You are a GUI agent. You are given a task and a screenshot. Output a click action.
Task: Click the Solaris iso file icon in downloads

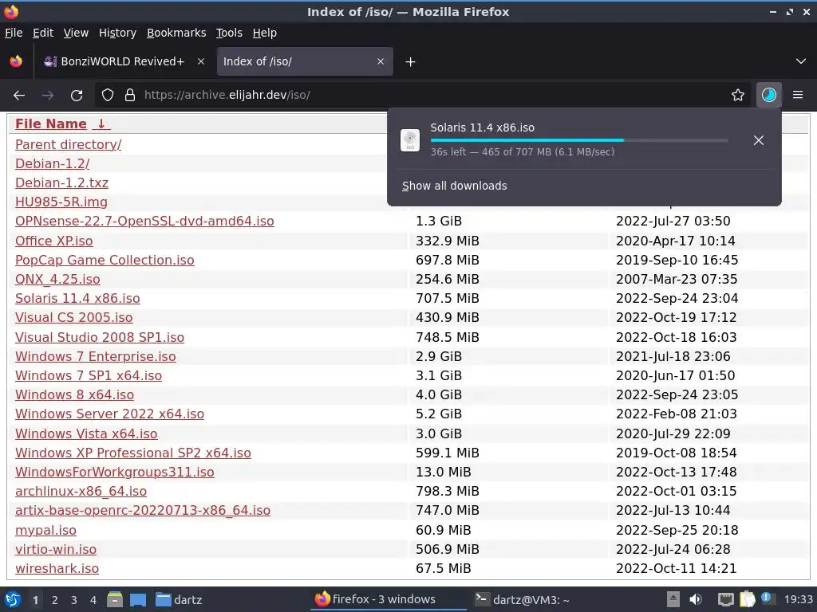[x=410, y=140]
